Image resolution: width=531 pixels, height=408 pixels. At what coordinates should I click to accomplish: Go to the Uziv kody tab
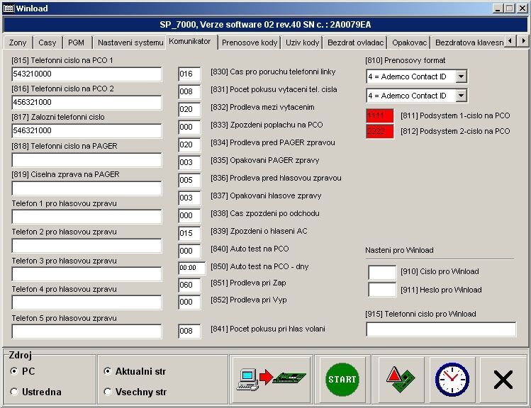point(302,42)
